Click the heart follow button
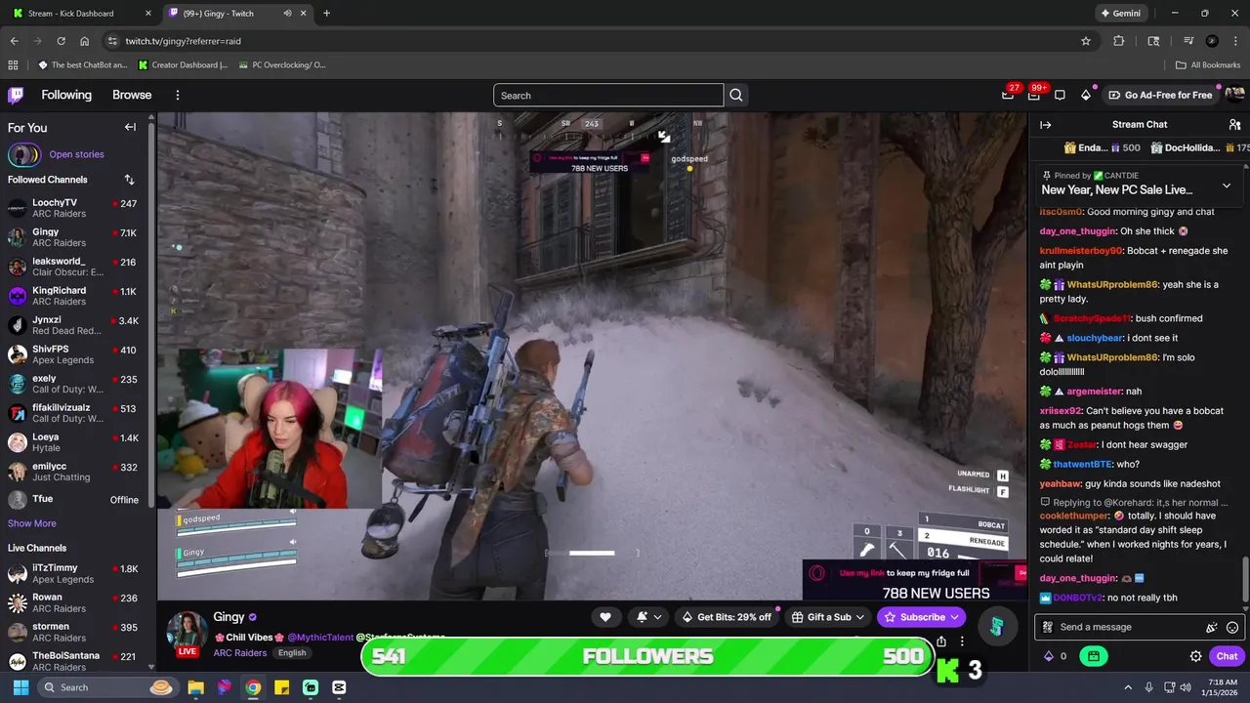1250x703 pixels. pyautogui.click(x=605, y=617)
